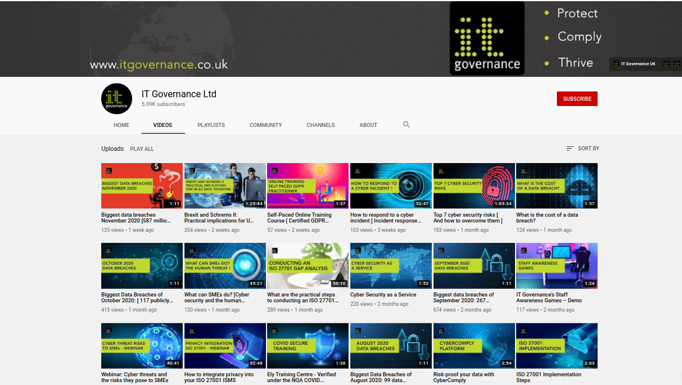
Task: Go to the Community tab
Action: (x=266, y=125)
